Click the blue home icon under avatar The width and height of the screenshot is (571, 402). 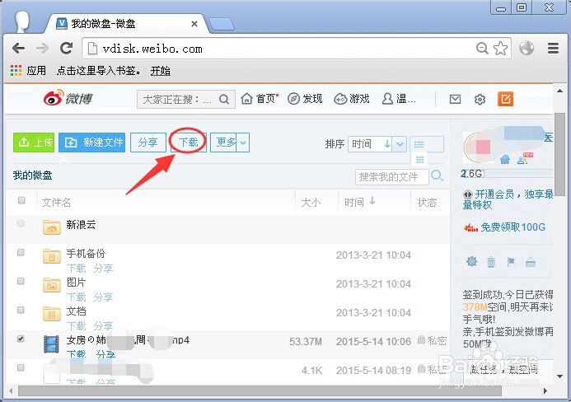(x=505, y=159)
